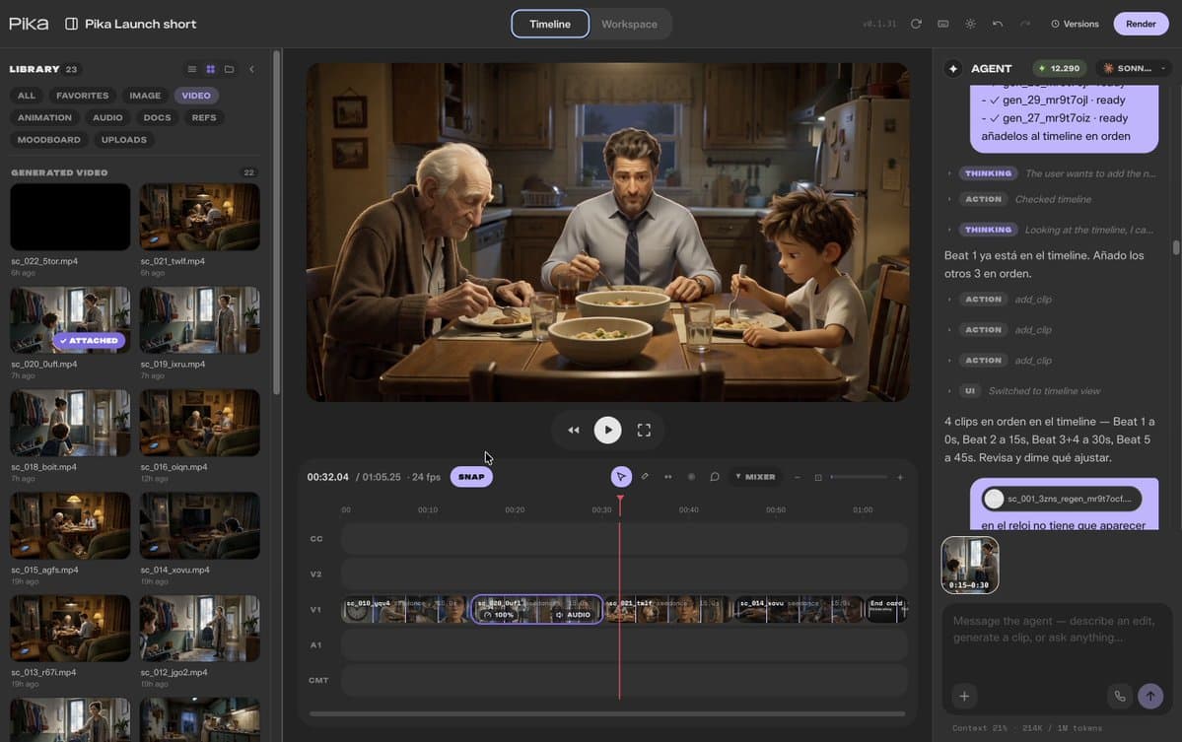Click the plus attach button in chat

click(x=964, y=696)
